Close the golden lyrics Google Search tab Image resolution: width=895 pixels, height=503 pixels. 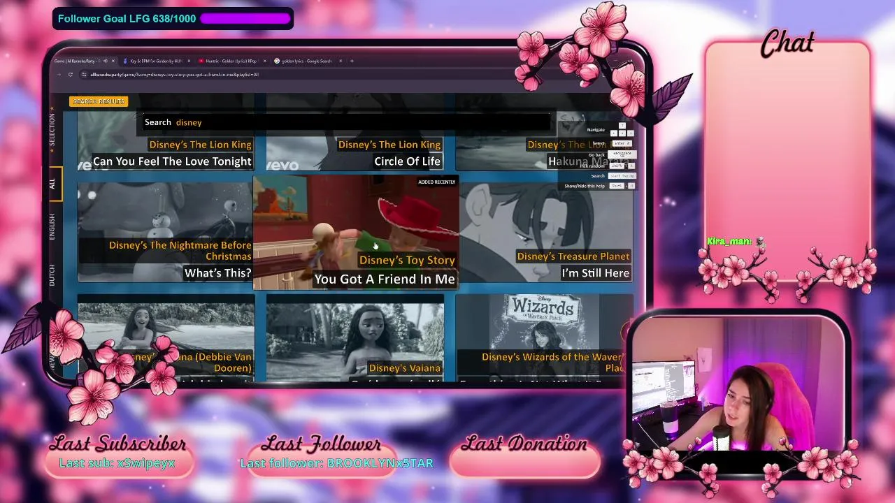[x=341, y=61]
